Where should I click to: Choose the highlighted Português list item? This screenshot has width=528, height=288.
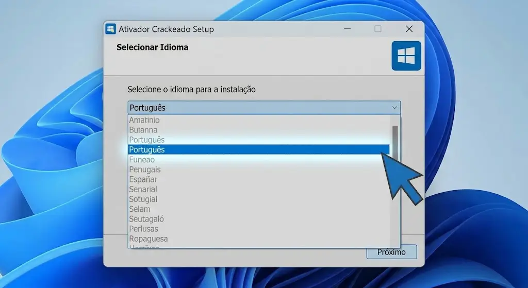[259, 149]
